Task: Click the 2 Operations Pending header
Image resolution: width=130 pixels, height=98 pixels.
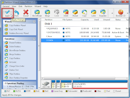Action: pos(20,83)
